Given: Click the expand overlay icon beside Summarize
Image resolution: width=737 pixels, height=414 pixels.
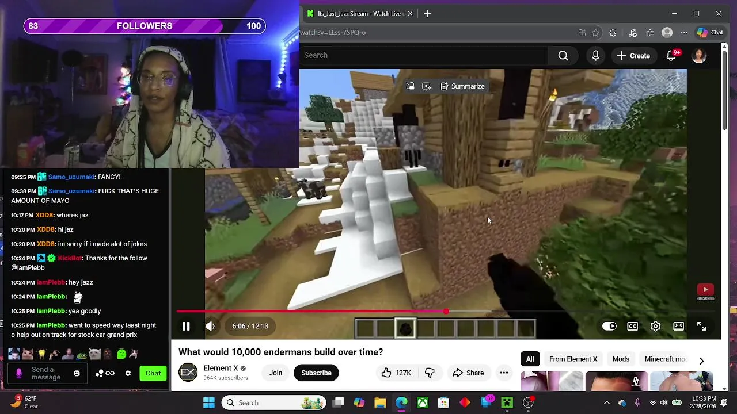Looking at the screenshot, I should coord(427,86).
